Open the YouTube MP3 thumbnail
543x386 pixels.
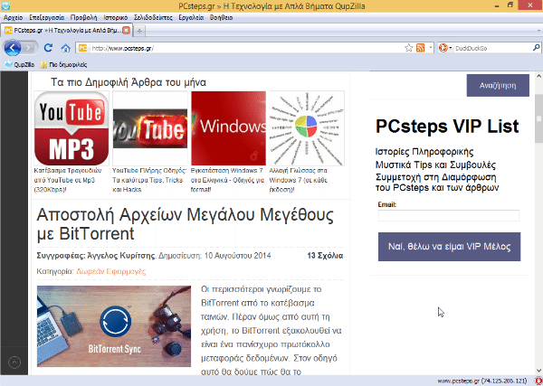pyautogui.click(x=71, y=128)
